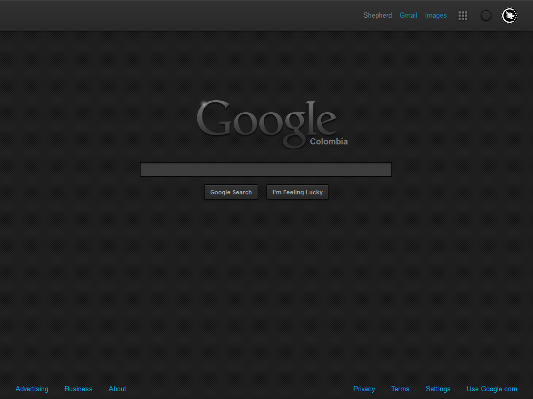This screenshot has height=399, width=533.
Task: Open notifications via the circle icon
Action: point(486,15)
